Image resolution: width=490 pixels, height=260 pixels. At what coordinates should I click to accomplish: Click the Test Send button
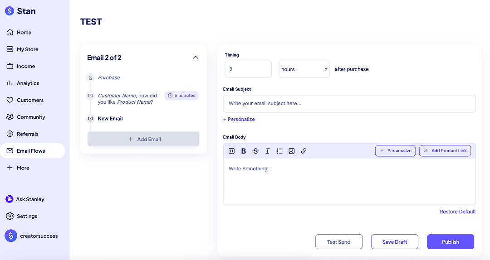tap(339, 242)
